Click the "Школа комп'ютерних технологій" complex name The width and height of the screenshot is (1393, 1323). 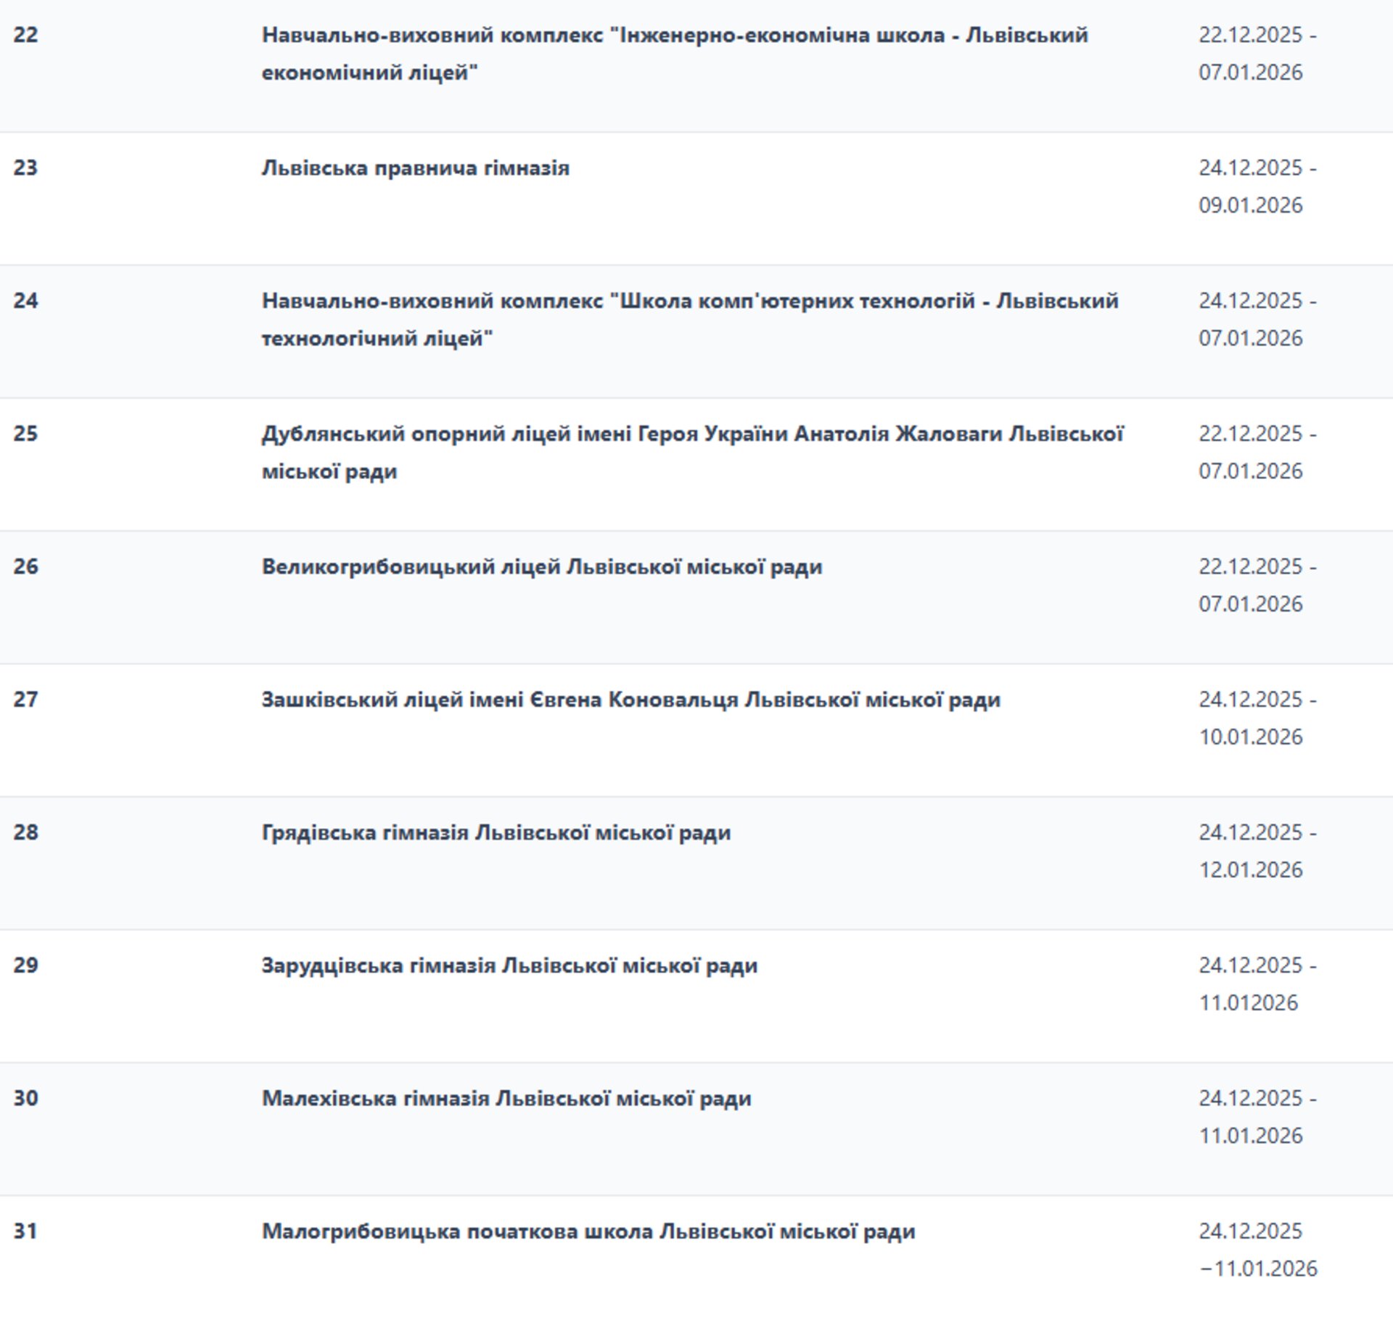click(x=689, y=319)
